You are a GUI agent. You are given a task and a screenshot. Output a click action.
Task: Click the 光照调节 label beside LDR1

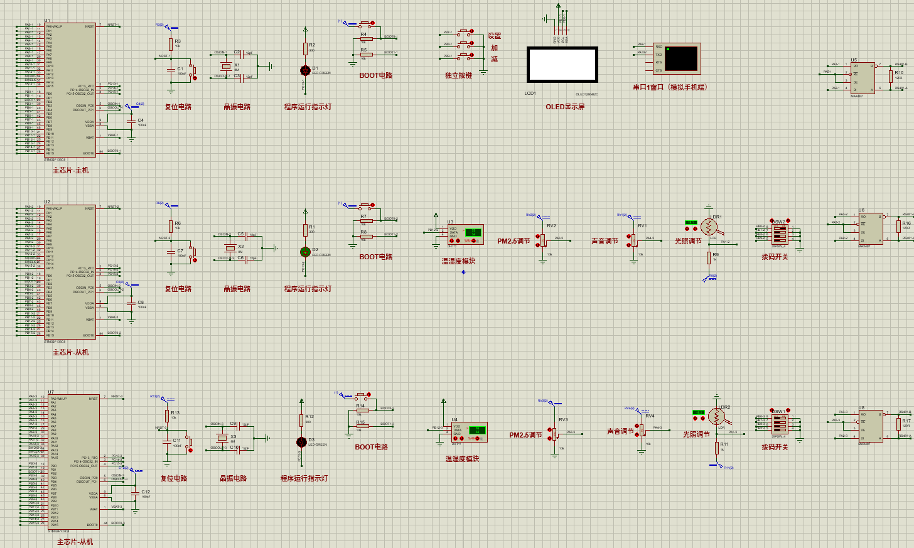[x=688, y=241]
